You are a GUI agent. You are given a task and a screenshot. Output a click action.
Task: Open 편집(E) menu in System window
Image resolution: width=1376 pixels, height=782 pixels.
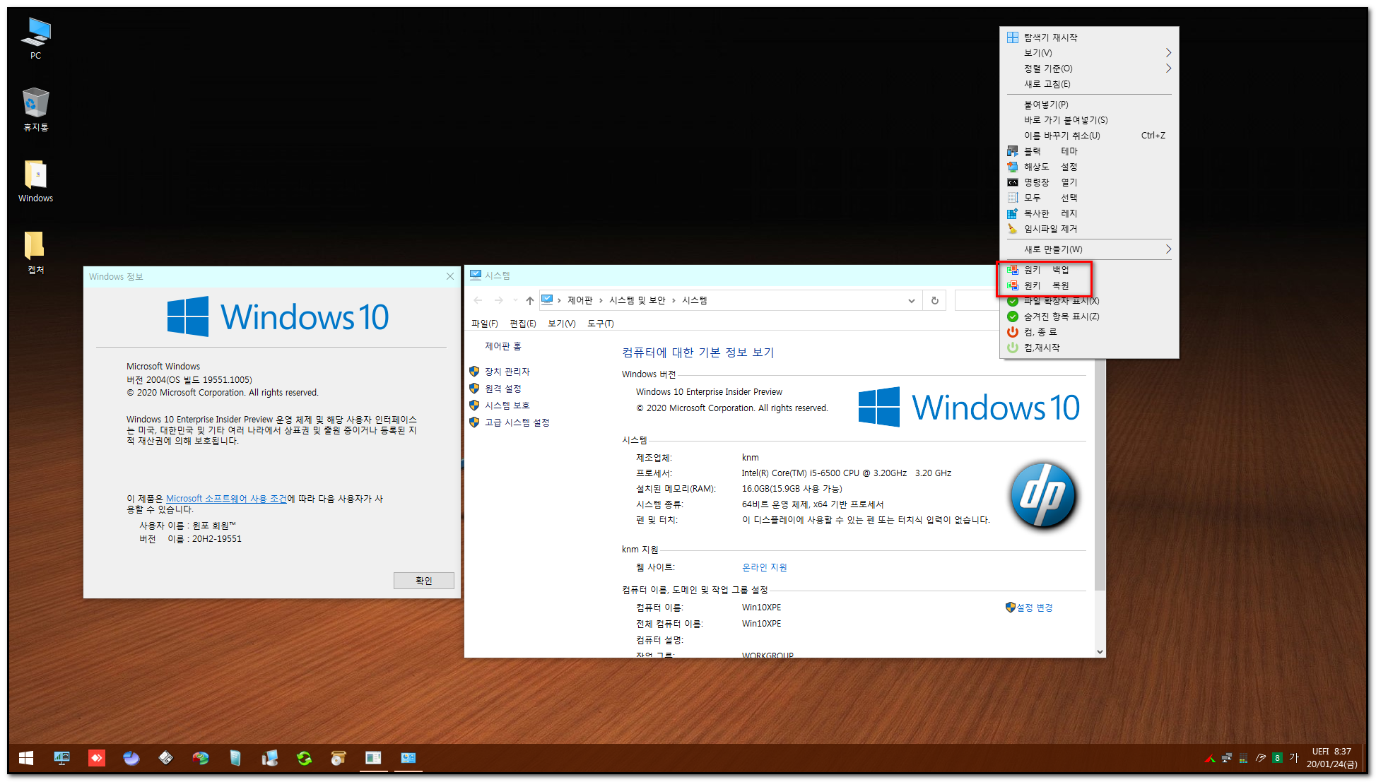point(523,324)
